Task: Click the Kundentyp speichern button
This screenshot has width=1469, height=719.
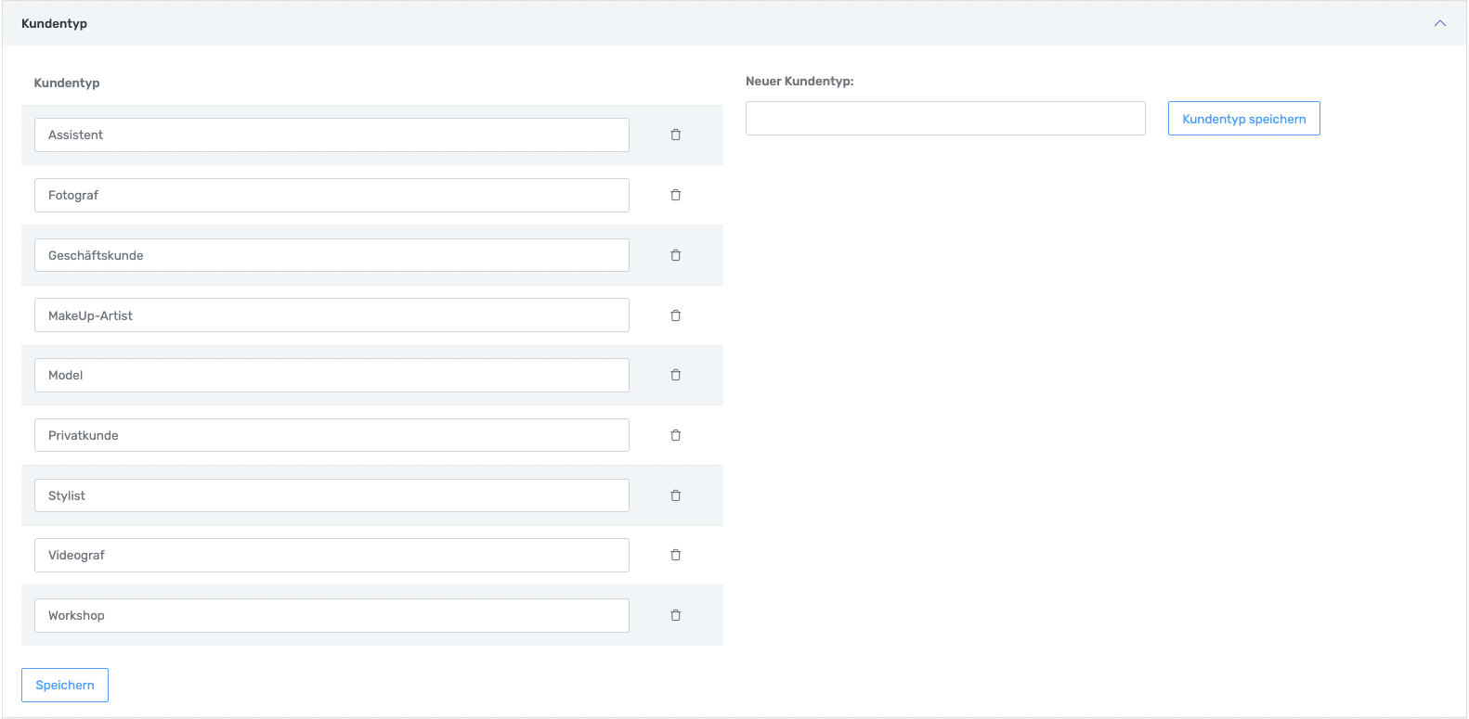Action: coord(1243,119)
